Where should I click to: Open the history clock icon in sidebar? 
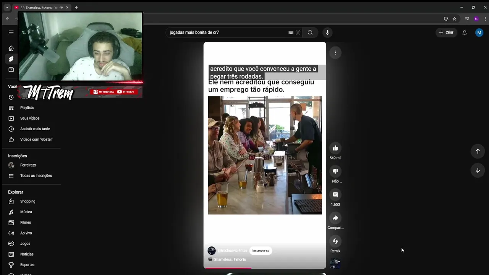click(x=11, y=97)
